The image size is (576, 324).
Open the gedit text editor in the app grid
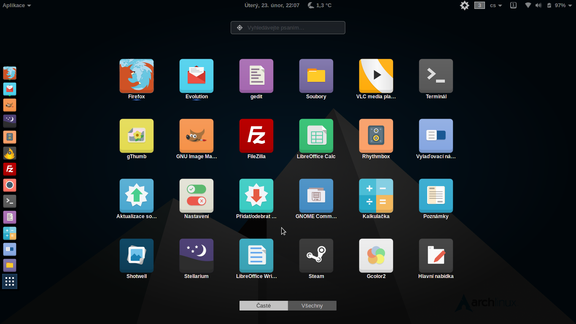pyautogui.click(x=256, y=76)
